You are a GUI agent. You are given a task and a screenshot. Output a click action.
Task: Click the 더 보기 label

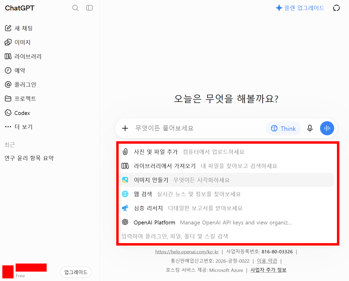coord(23,127)
